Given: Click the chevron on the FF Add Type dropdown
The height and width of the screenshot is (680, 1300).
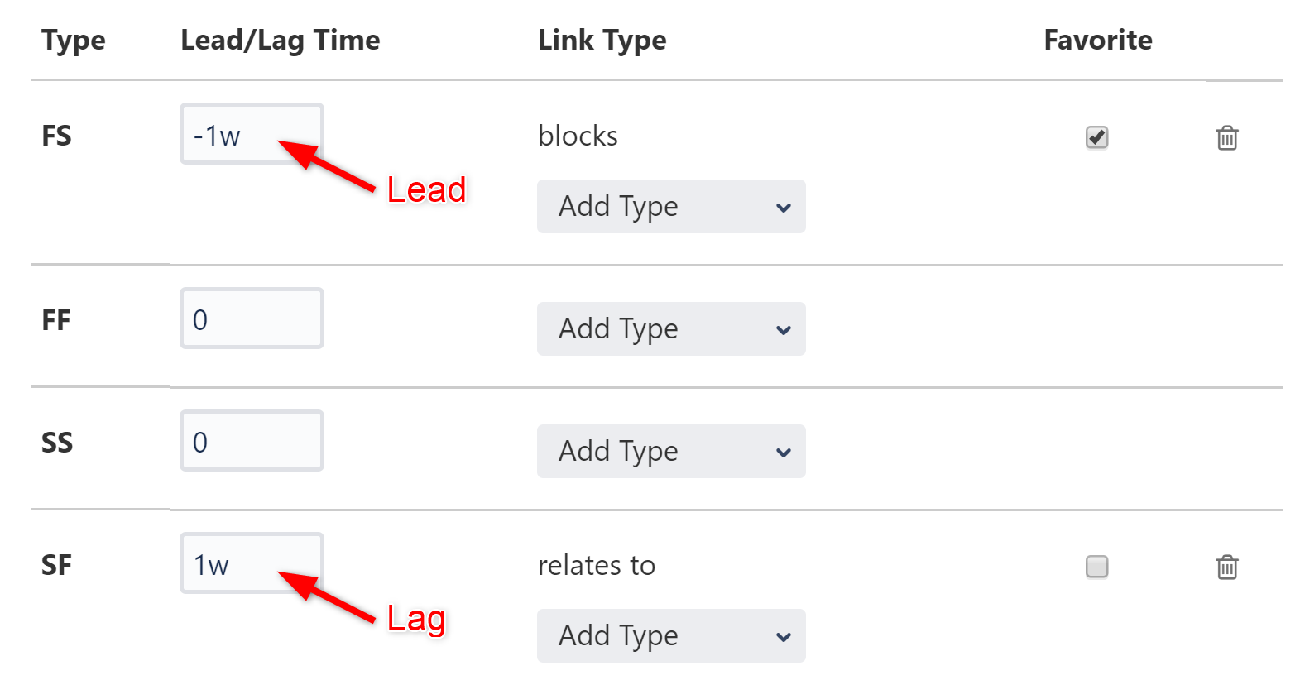Looking at the screenshot, I should (783, 329).
